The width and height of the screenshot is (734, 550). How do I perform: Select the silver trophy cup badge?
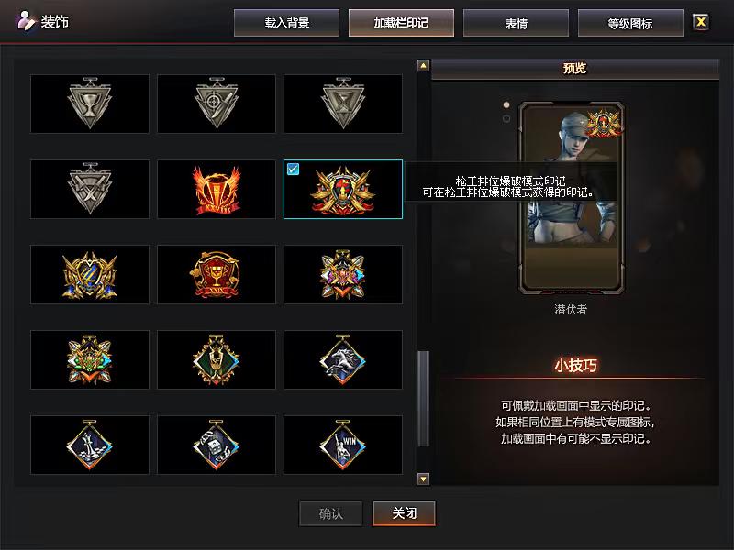click(90, 104)
